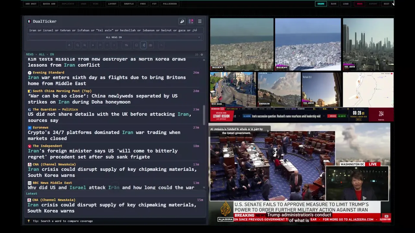Select the FIT layout mode
The image size is (415, 233).
[154, 4]
